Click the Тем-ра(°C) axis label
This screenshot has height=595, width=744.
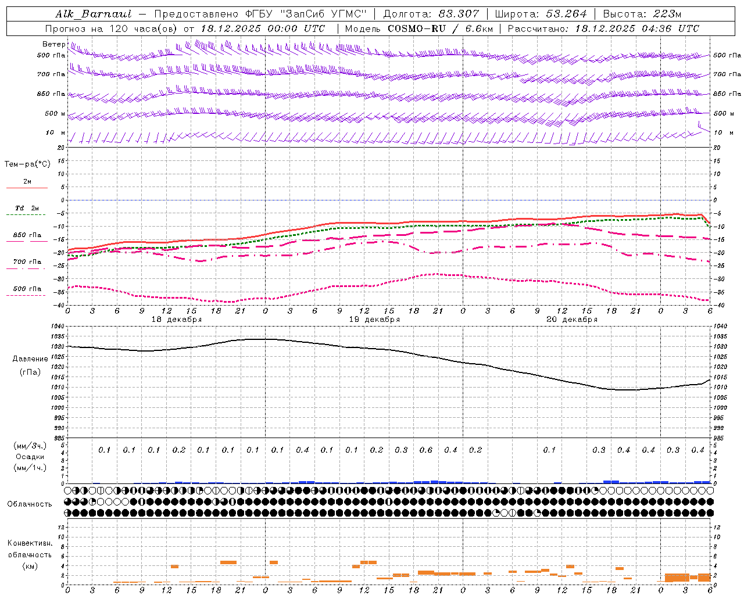[27, 164]
